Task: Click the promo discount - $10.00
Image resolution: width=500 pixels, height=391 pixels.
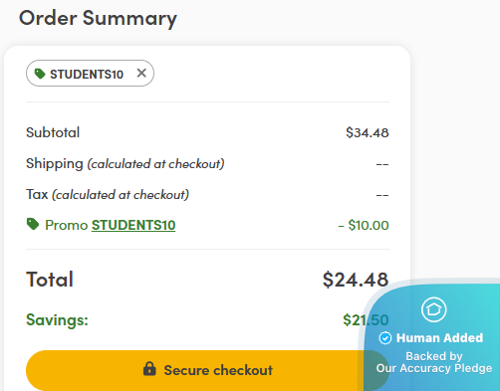Action: [364, 225]
